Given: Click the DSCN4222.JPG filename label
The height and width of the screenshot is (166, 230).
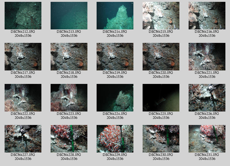Looking at the screenshot, I should pyautogui.click(x=23, y=114).
